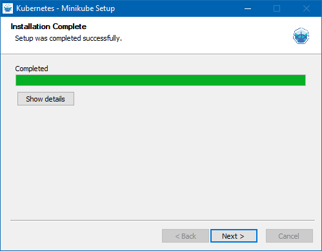Click the Minikube icon in the title bar
Image resolution: width=322 pixels, height=251 pixels.
(x=8, y=8)
